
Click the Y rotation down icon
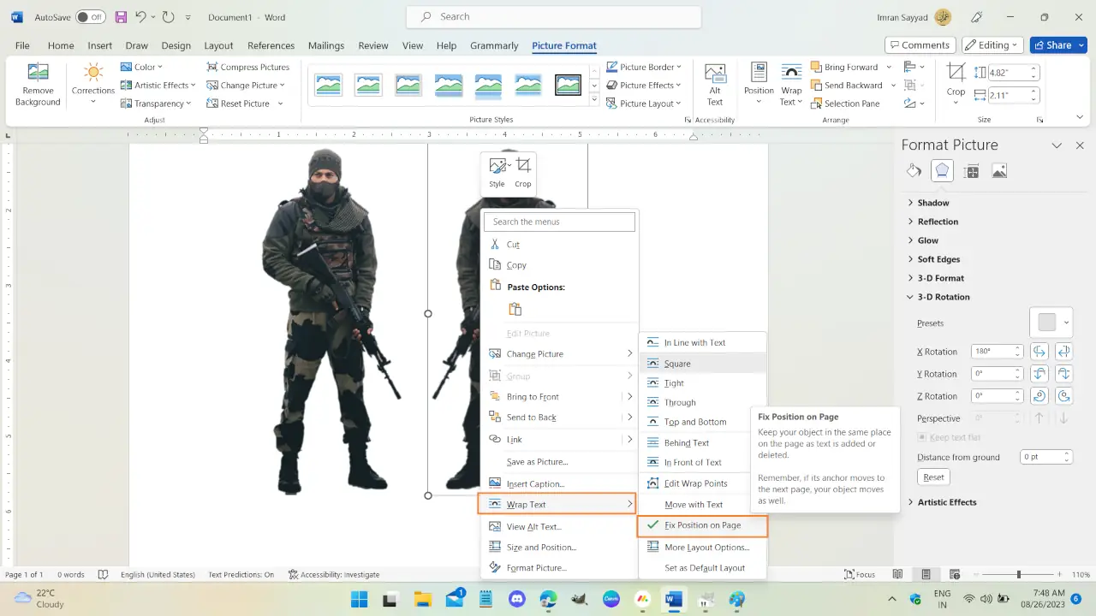1063,374
